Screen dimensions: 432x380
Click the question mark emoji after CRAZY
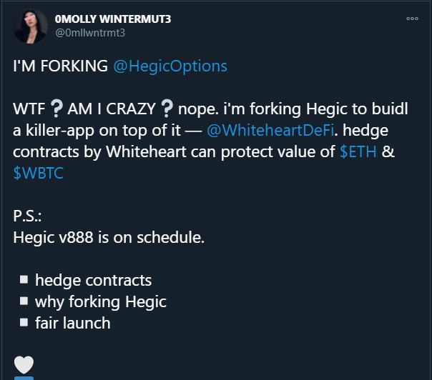click(167, 109)
